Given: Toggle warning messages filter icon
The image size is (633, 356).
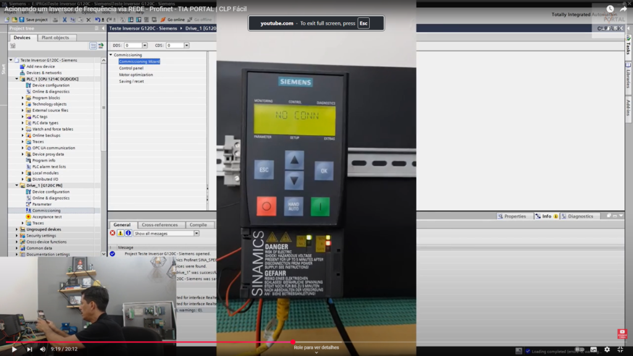Looking at the screenshot, I should click(x=121, y=233).
